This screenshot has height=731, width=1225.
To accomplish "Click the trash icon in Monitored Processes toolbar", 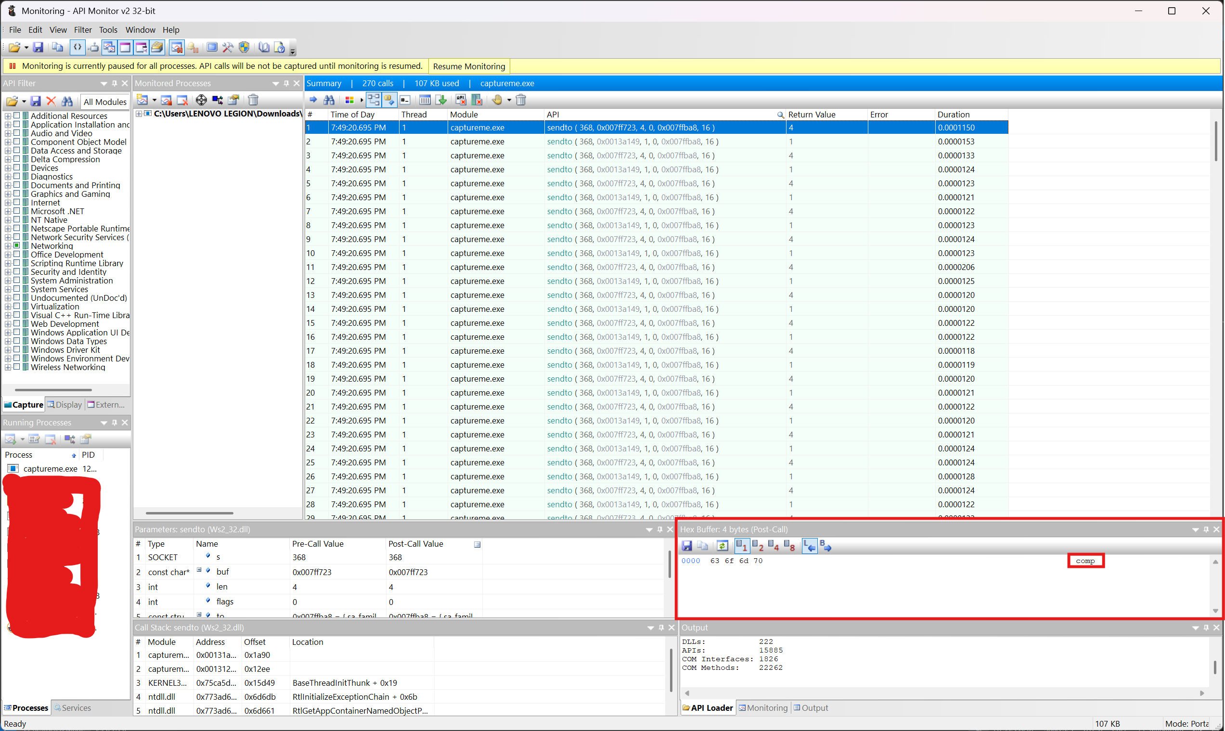I will [253, 100].
